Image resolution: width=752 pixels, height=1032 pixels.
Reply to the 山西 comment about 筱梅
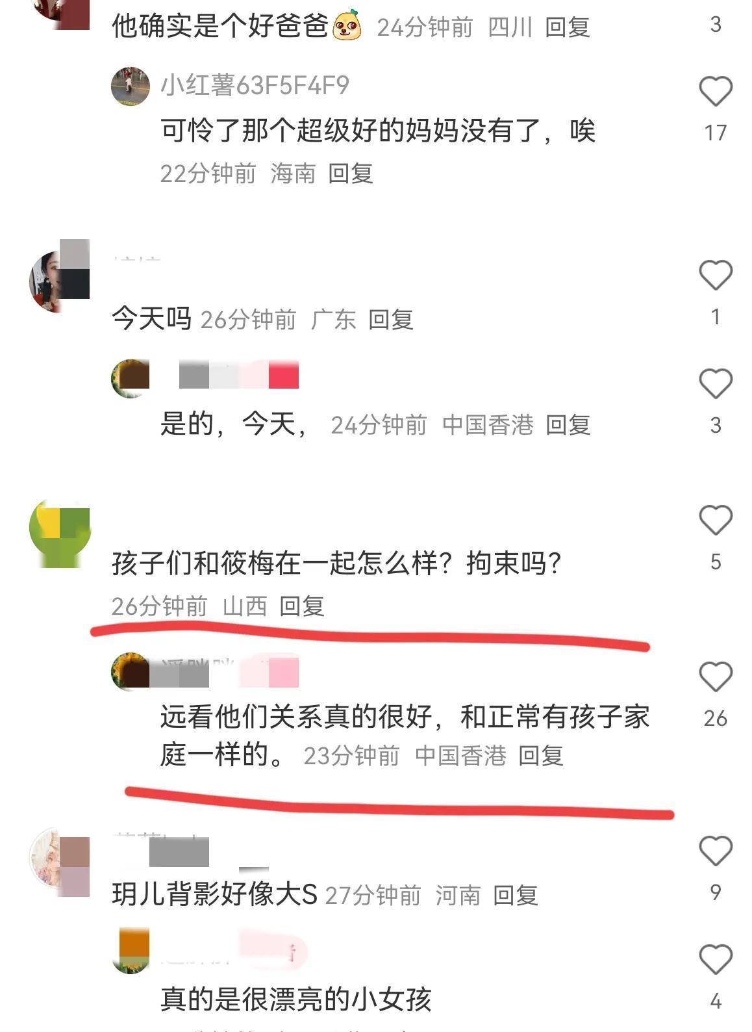[302, 606]
